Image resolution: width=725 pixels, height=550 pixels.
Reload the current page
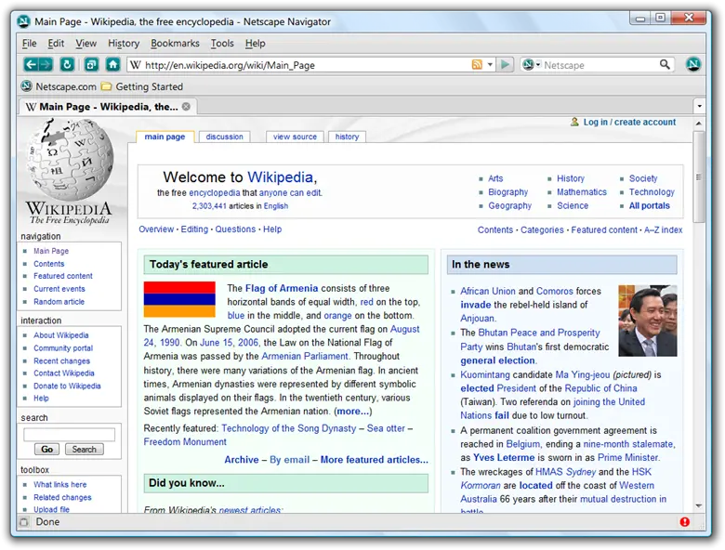67,64
